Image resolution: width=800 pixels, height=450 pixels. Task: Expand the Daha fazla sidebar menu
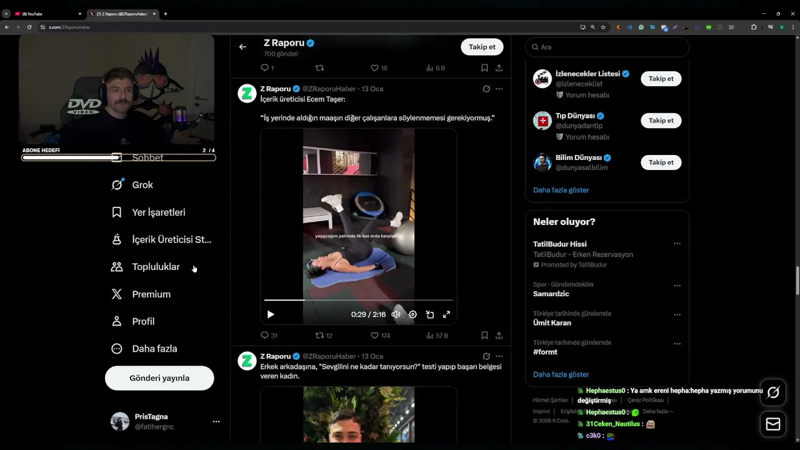(x=144, y=349)
